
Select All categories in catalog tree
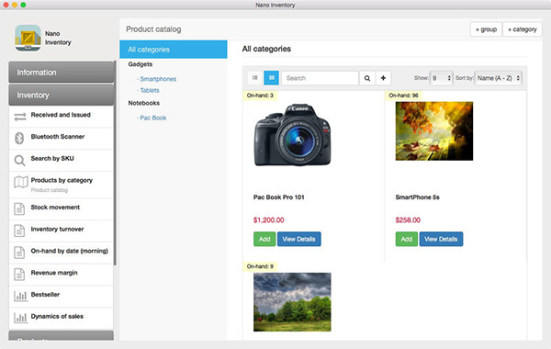tap(174, 50)
